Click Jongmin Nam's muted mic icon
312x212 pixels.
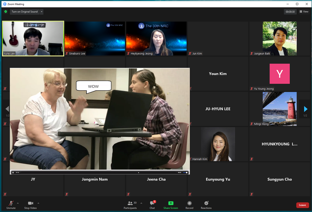click(x=67, y=194)
